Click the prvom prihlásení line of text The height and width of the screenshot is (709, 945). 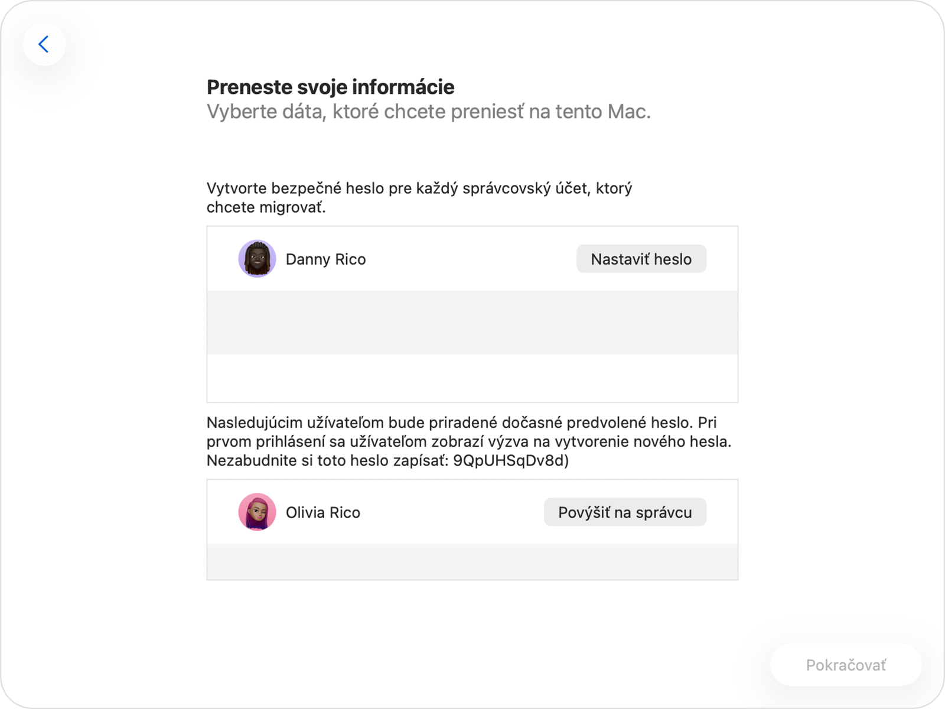tap(468, 442)
